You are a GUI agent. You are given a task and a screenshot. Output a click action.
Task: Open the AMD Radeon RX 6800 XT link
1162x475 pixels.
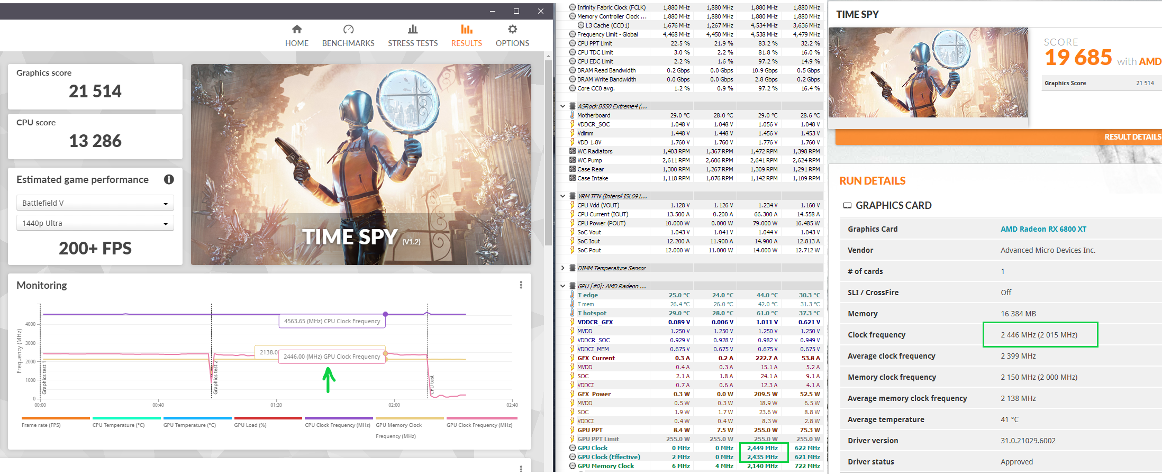click(1043, 229)
